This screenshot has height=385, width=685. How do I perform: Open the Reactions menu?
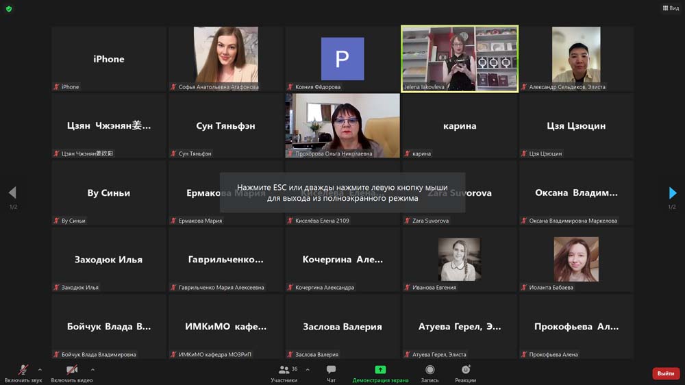[466, 370]
